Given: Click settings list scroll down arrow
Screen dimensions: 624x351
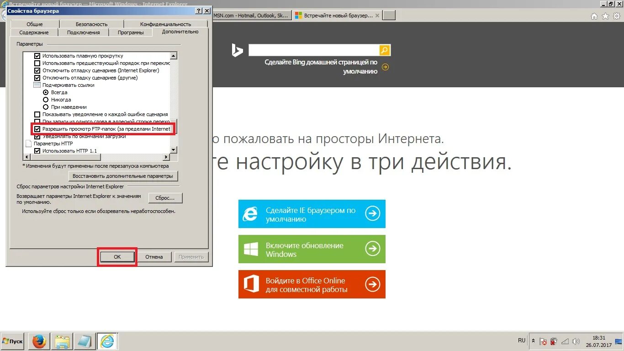Looking at the screenshot, I should (x=174, y=150).
